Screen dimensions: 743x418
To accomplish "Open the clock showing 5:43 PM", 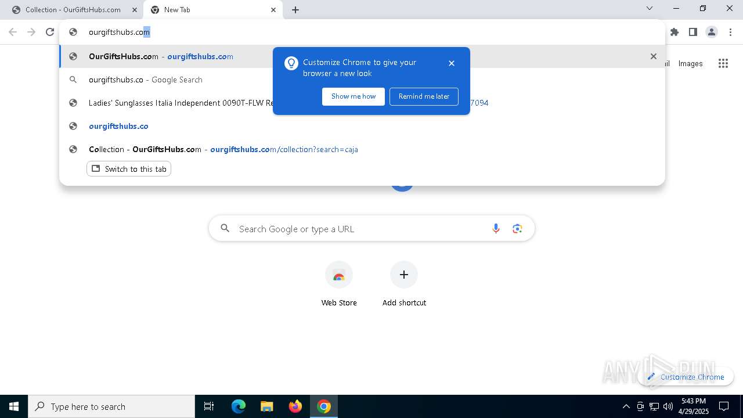I will (693, 406).
